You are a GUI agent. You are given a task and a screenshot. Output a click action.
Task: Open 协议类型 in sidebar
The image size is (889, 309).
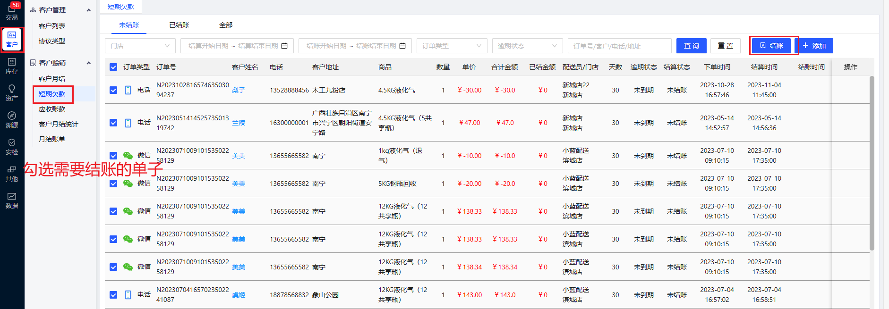[x=52, y=41]
